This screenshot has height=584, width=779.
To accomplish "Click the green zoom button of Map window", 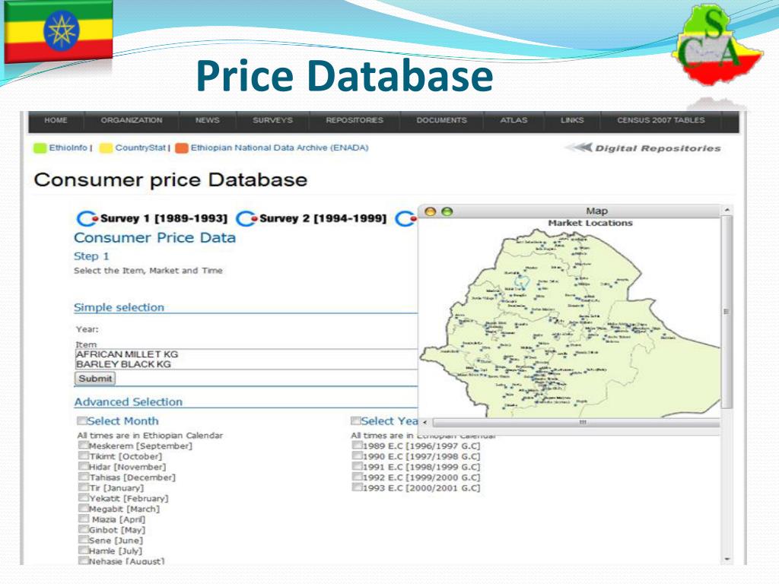I will (447, 211).
